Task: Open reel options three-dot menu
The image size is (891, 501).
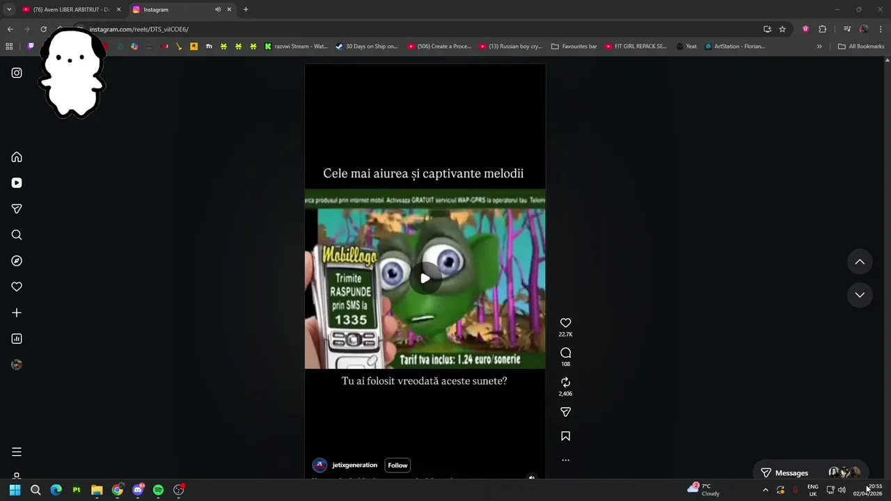Action: click(x=565, y=460)
